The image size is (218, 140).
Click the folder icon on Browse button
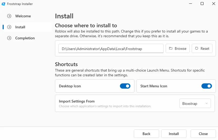point(171,49)
